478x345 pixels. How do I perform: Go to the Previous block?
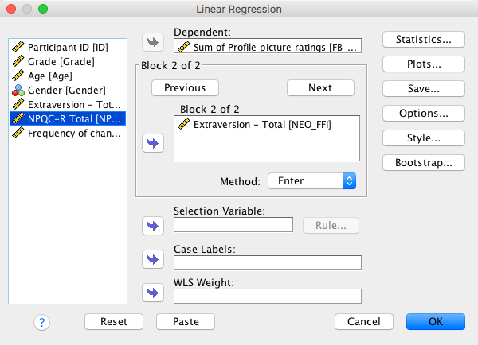pyautogui.click(x=185, y=87)
